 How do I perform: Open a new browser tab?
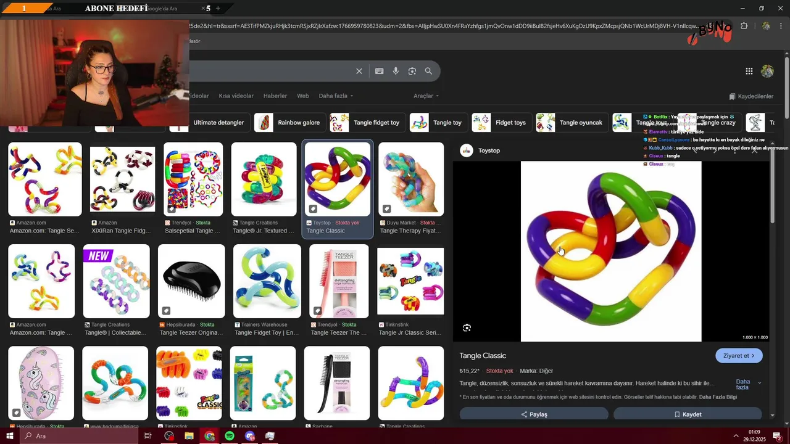pyautogui.click(x=218, y=8)
